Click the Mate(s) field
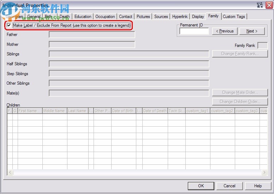Image resolution: width=274 pixels, height=194 pixels. (129, 93)
